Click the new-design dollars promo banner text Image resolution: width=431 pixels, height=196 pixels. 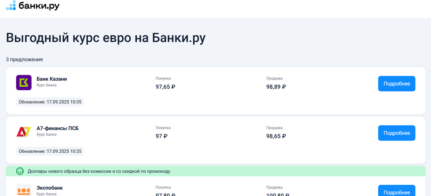(x=99, y=171)
